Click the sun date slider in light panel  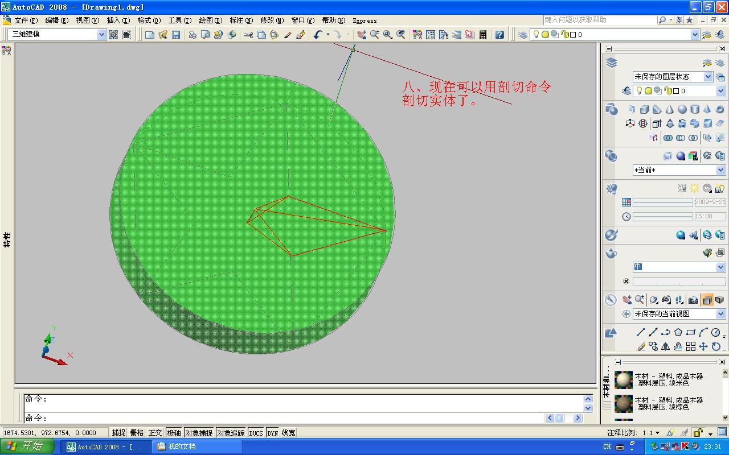coord(663,202)
